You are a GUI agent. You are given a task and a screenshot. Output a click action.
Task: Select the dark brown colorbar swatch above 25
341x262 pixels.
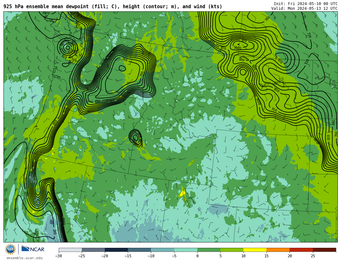click(x=324, y=250)
